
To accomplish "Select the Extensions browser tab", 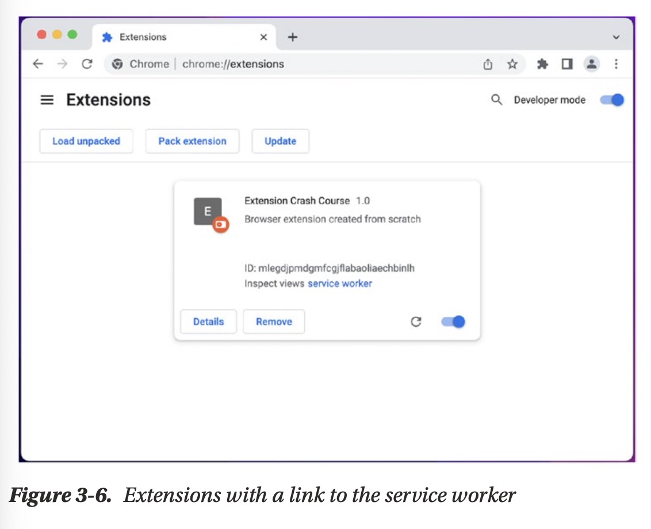I will click(x=173, y=37).
